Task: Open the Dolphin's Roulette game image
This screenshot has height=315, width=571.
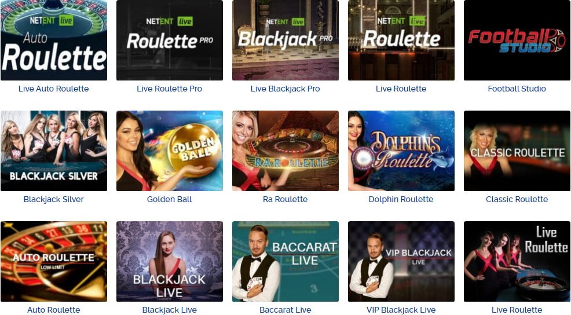Action: click(x=401, y=151)
